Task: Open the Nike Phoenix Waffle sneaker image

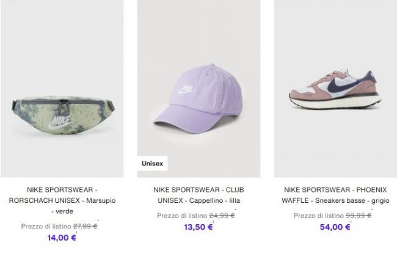Action: point(335,89)
